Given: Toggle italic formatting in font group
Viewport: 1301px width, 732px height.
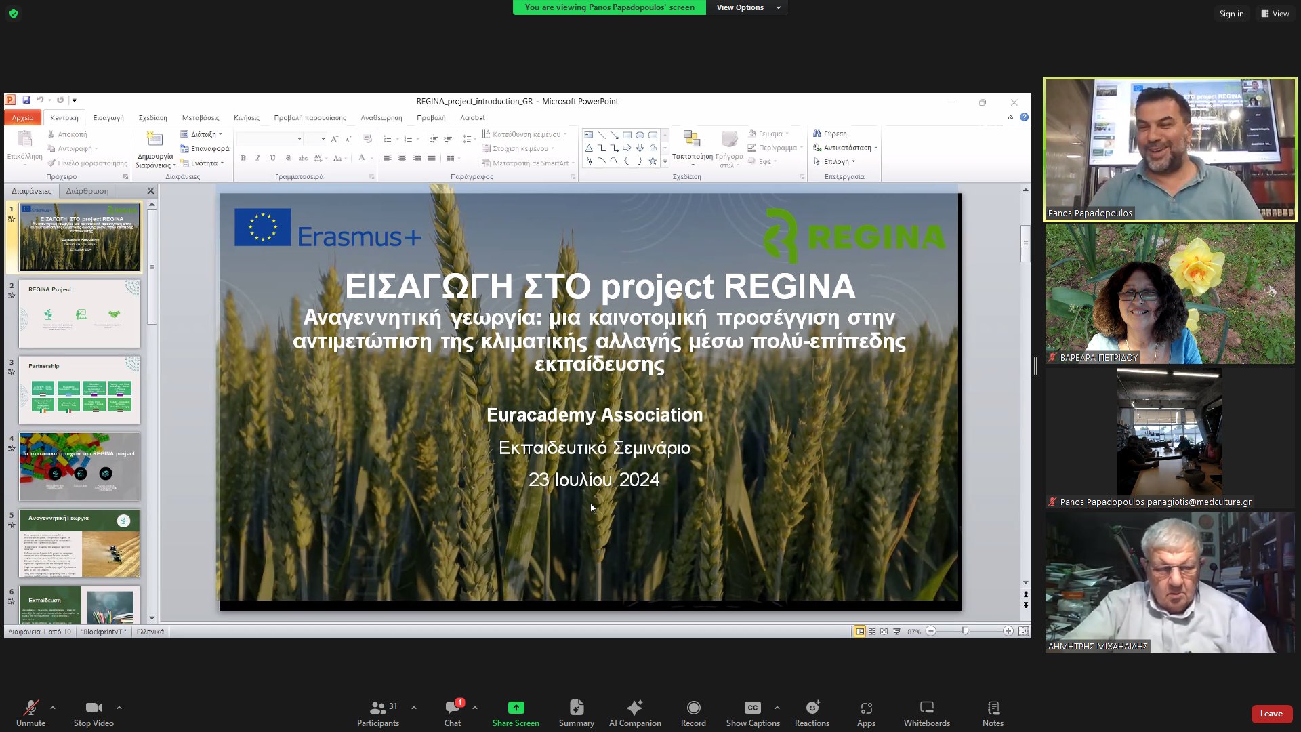Looking at the screenshot, I should (257, 158).
